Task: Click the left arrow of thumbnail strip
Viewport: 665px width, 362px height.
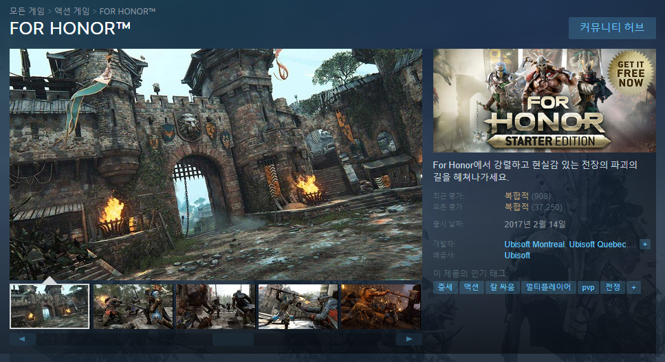Action: [23, 339]
